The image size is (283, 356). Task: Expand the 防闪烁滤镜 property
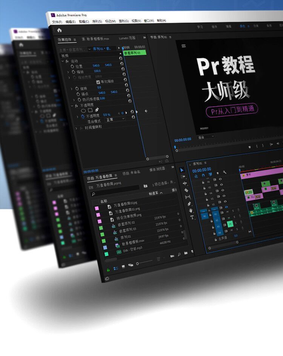pos(74,100)
